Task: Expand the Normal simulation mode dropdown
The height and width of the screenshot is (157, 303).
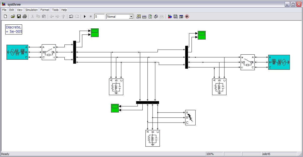Action: click(x=131, y=17)
